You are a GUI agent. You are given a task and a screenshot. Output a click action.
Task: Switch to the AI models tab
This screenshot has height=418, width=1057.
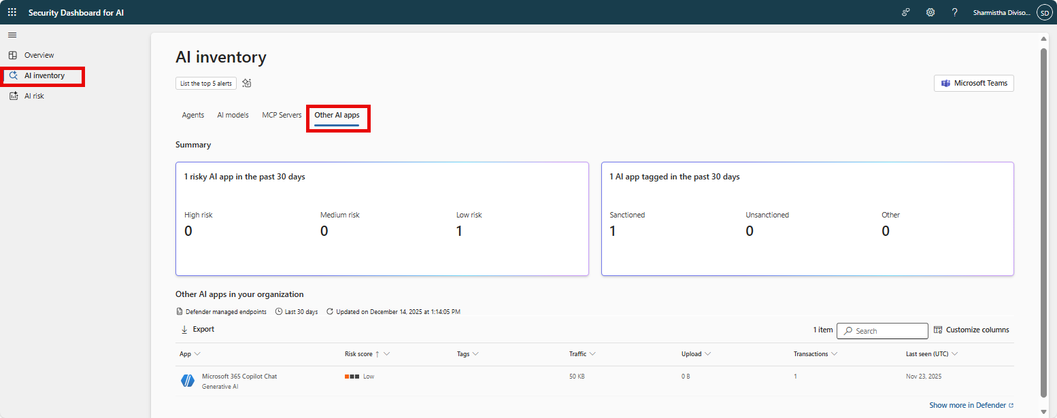(233, 115)
